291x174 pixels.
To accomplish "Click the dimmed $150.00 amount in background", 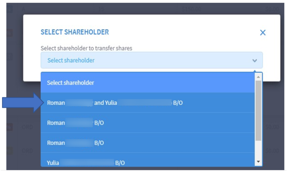I will click(191, 9).
